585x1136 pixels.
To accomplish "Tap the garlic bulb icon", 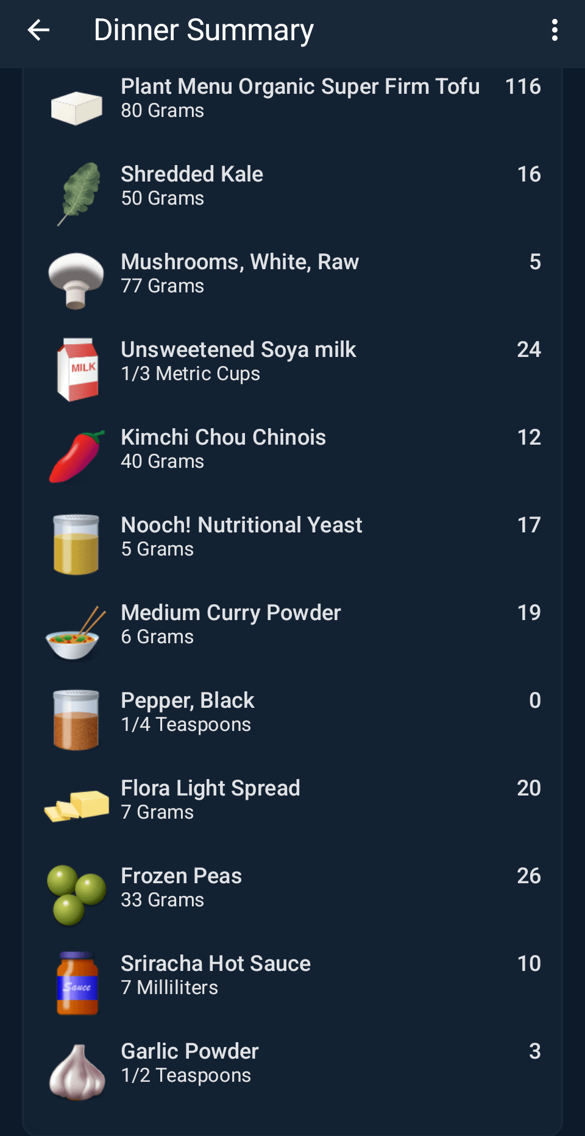I will tap(77, 1071).
